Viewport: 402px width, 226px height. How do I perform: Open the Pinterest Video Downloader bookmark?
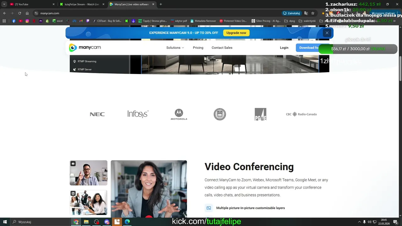coord(233,21)
